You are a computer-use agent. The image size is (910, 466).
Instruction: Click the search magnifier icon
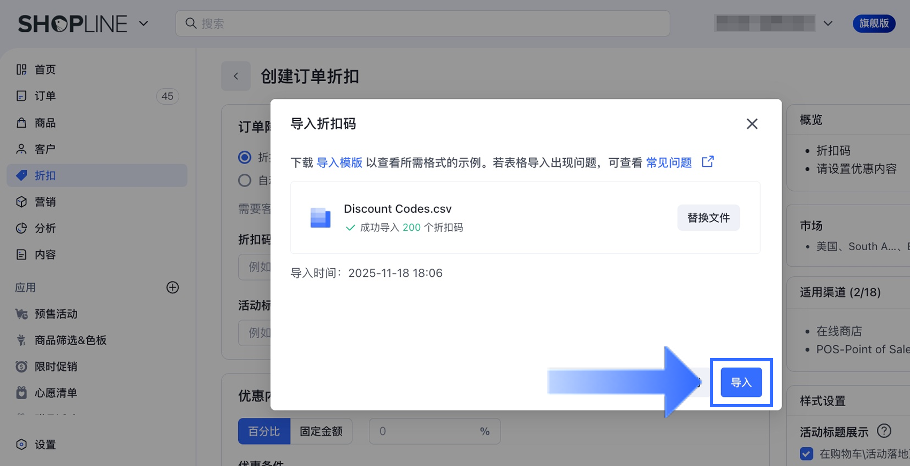tap(191, 24)
